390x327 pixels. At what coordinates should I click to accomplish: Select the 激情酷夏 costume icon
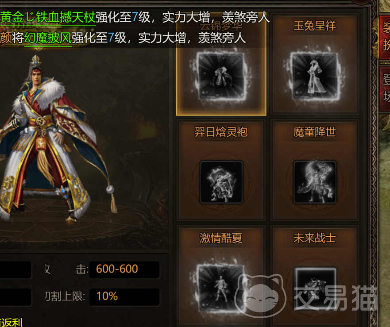pos(221,288)
